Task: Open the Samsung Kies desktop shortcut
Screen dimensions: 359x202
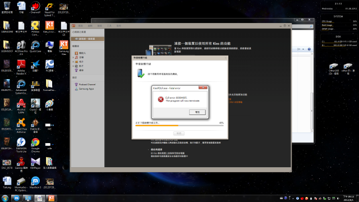Action: [64, 48]
